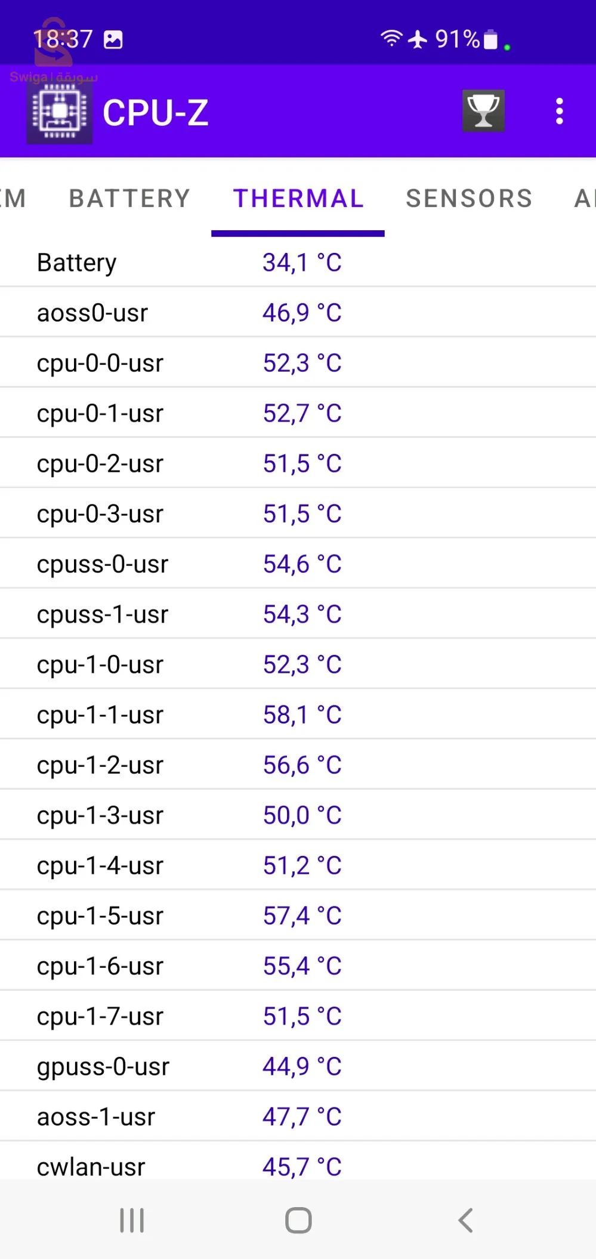Select the cpuss-0-usr row
The height and width of the screenshot is (1259, 596).
(x=298, y=564)
